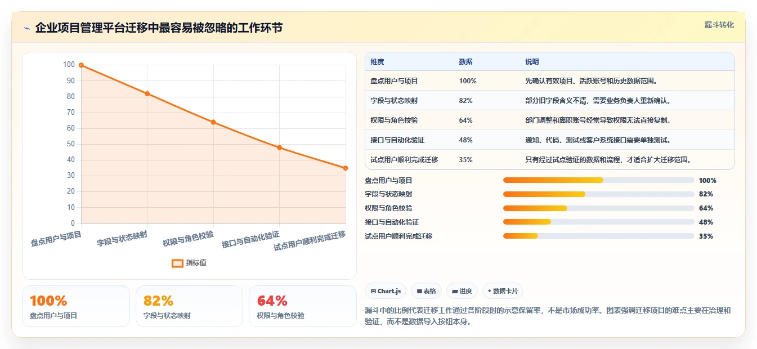This screenshot has height=349, width=757.
Task: Open the 82% 字段与状态映射 stat card
Action: click(x=189, y=306)
